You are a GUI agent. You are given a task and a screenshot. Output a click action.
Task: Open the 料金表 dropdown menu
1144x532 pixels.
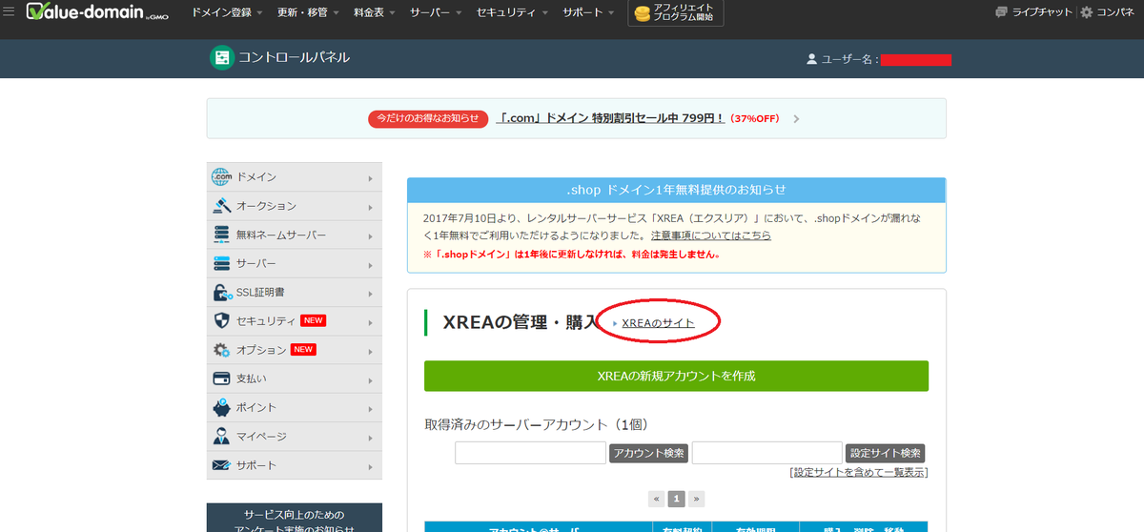pos(376,12)
